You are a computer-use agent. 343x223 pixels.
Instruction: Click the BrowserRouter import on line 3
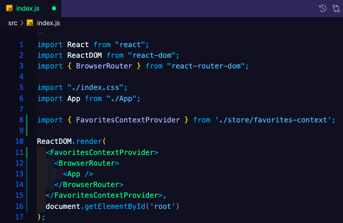[104, 66]
